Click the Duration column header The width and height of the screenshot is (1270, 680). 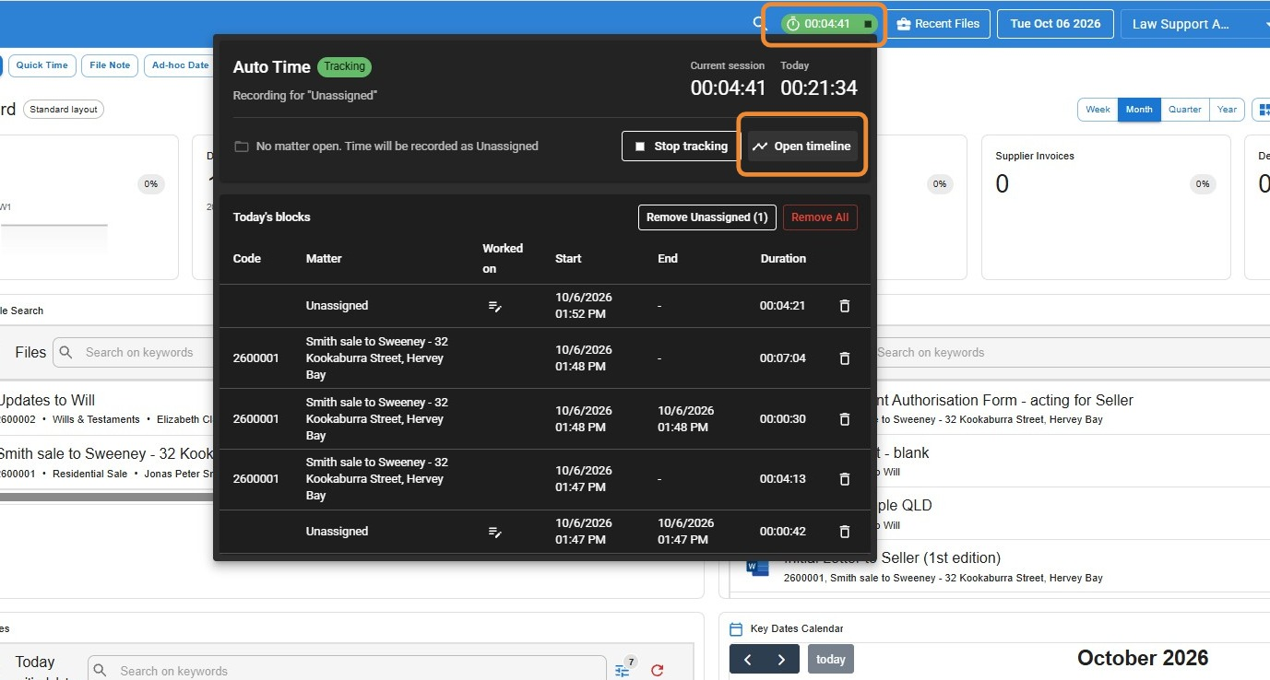tap(783, 259)
